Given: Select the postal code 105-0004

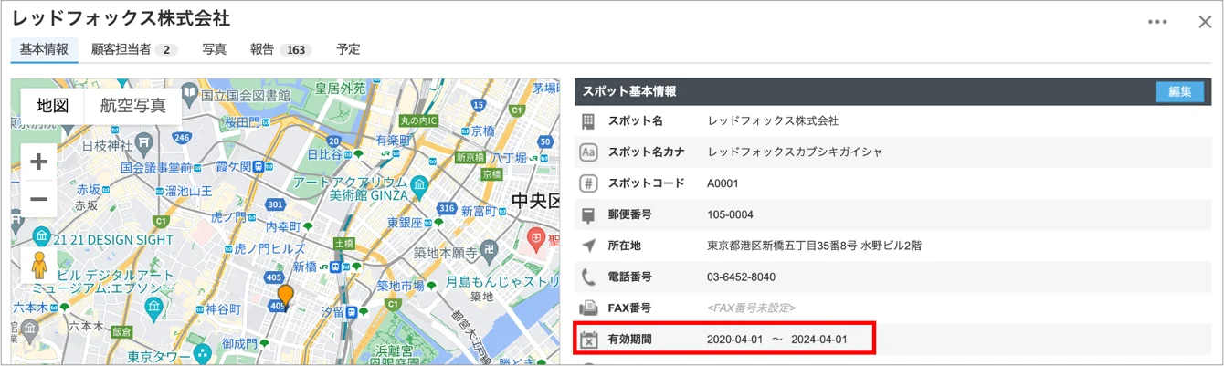Looking at the screenshot, I should 730,214.
